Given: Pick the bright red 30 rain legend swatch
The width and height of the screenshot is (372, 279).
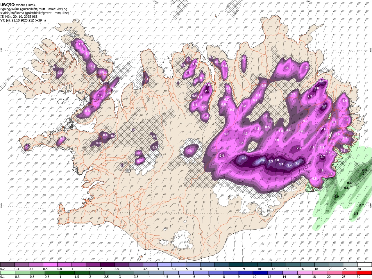Looking at the screenshot, I should [364, 273].
